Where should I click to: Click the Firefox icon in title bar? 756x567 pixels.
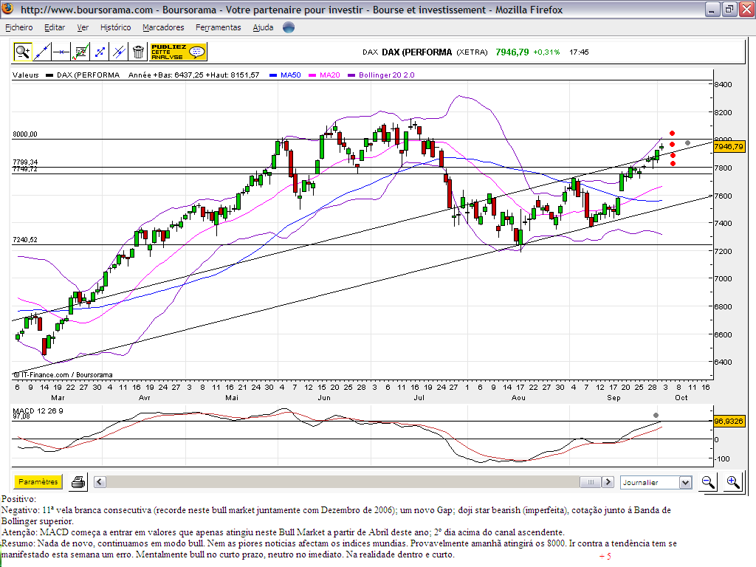pos(7,9)
